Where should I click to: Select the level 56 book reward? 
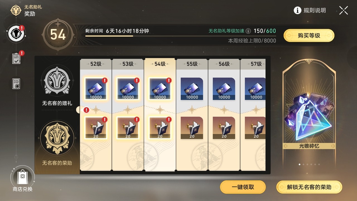224,128
